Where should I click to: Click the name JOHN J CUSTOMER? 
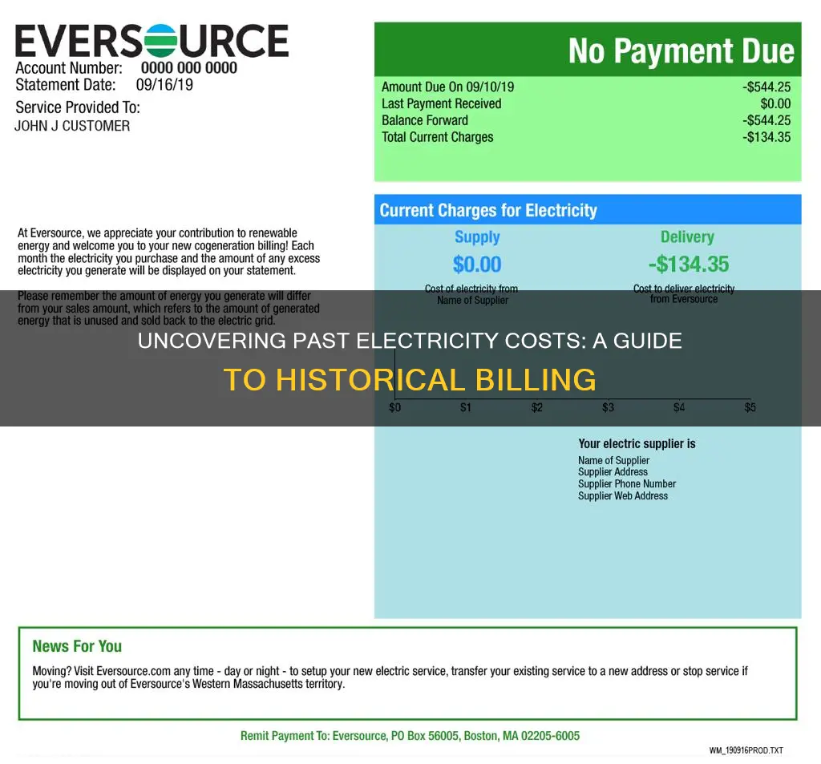(72, 126)
